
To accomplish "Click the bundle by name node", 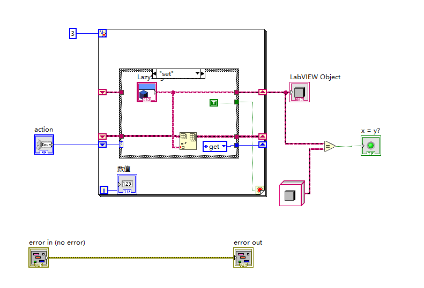I will point(188,141).
